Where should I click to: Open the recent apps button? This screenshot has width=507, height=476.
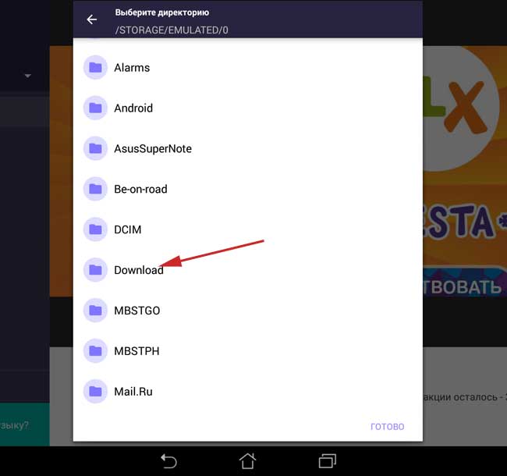point(328,461)
